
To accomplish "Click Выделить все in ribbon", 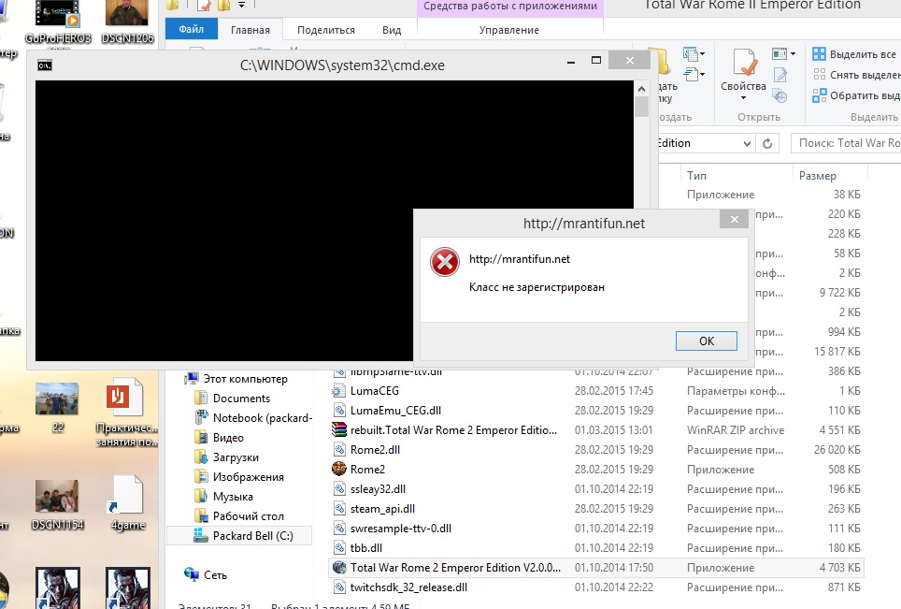I will (854, 54).
